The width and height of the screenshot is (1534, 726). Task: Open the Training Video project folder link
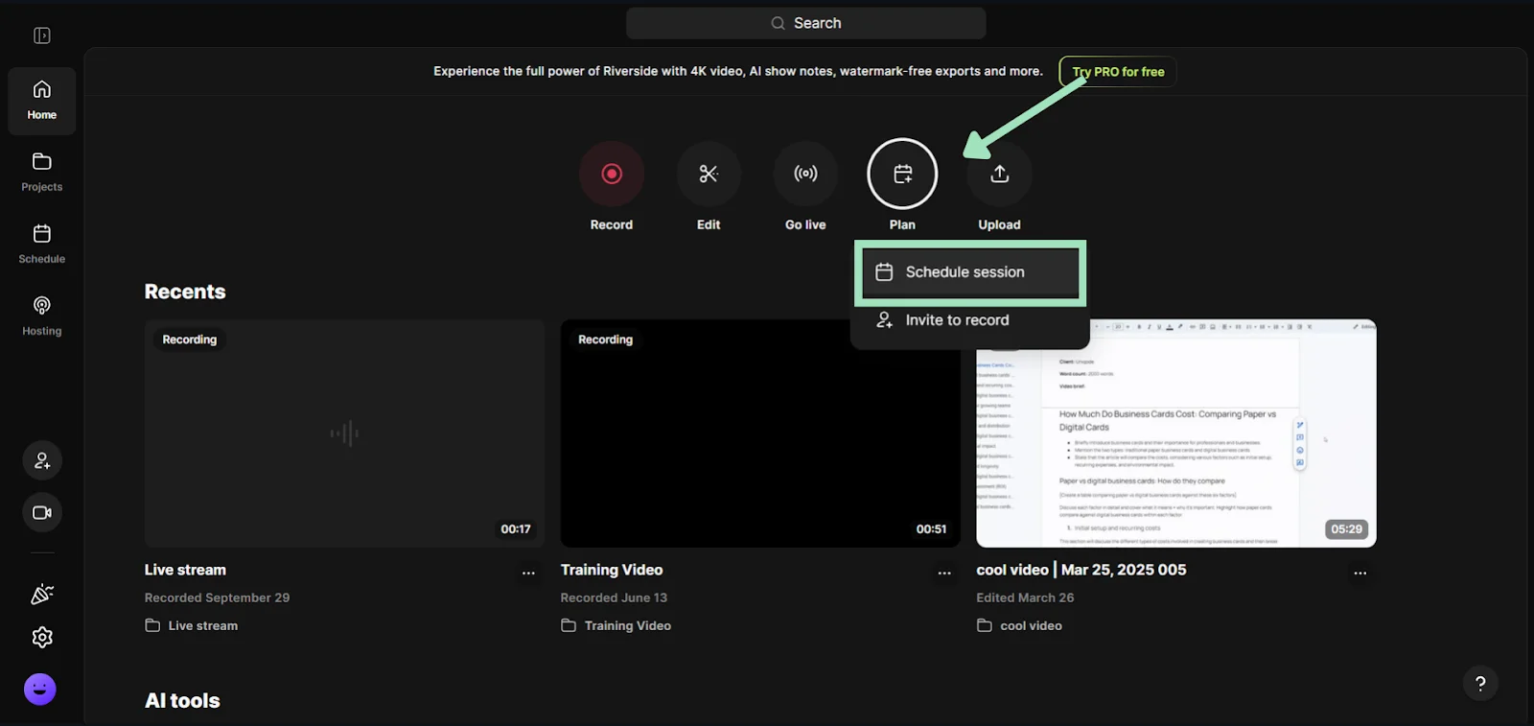(616, 625)
